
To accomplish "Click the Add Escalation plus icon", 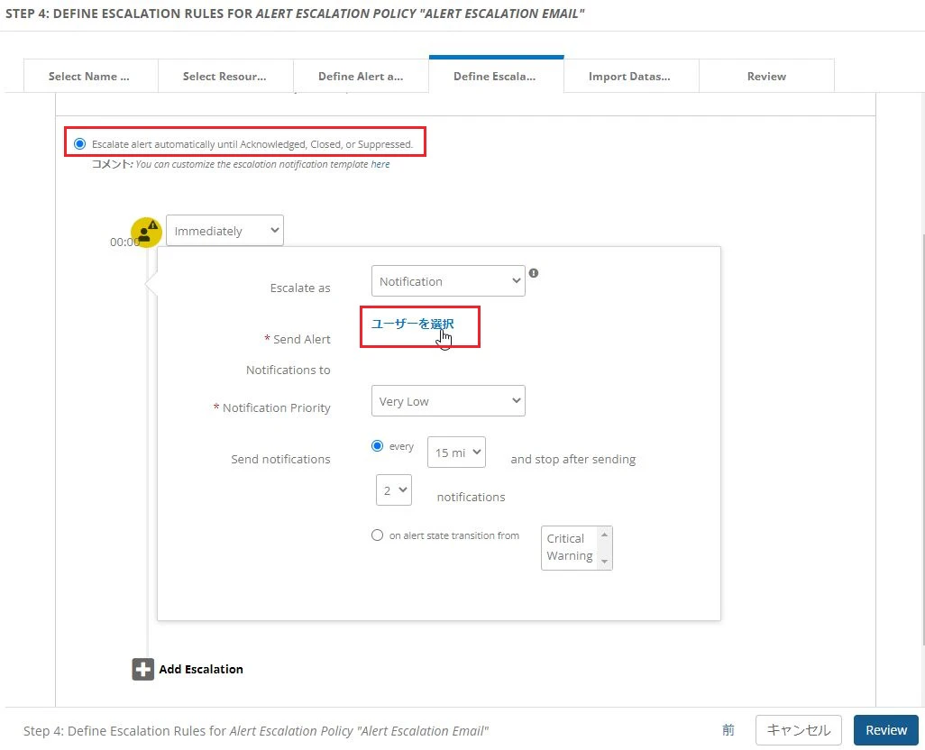I will click(x=142, y=669).
